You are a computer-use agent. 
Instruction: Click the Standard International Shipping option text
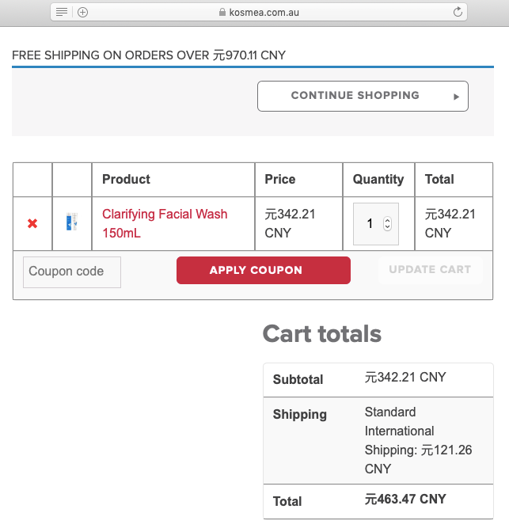418,440
